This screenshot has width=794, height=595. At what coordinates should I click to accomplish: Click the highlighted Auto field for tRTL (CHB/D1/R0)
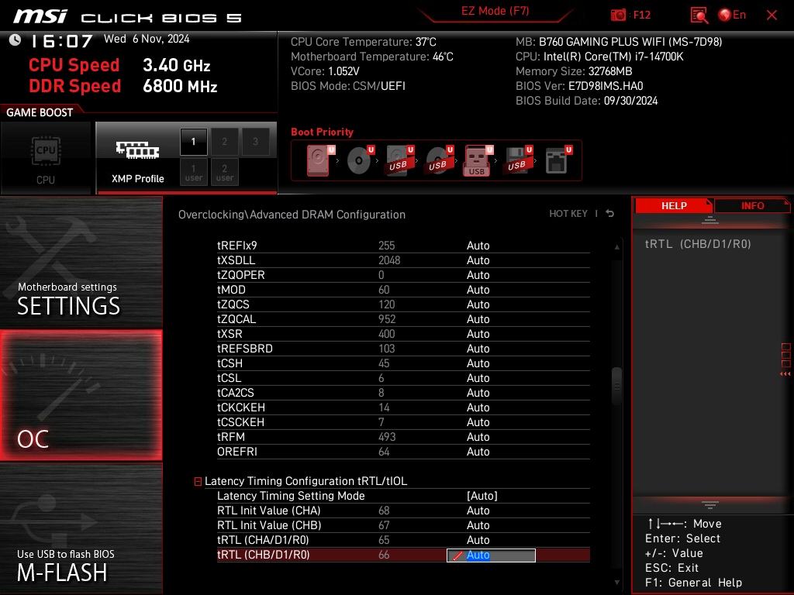pyautogui.click(x=491, y=555)
